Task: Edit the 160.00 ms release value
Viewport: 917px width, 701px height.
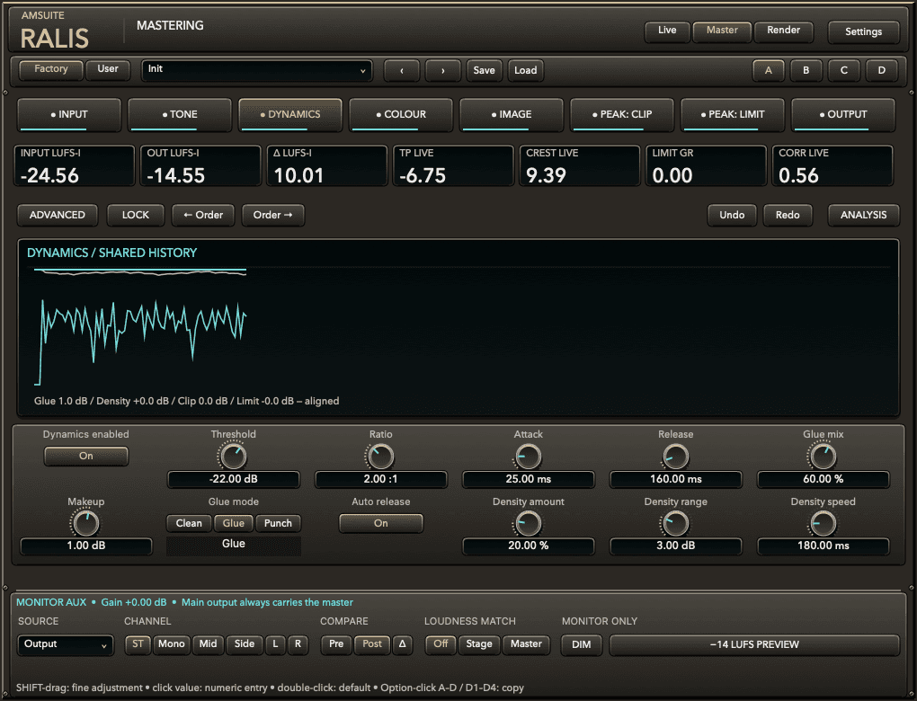Action: click(x=675, y=479)
